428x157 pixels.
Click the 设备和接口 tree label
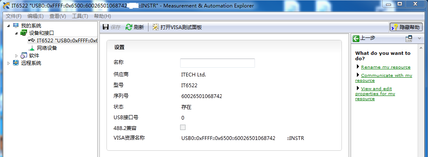(x=42, y=33)
